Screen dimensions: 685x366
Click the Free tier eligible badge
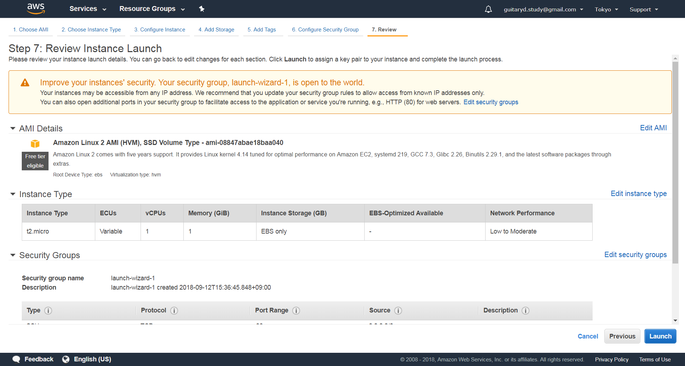click(x=35, y=161)
